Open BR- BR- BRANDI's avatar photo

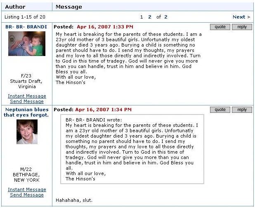(x=26, y=44)
